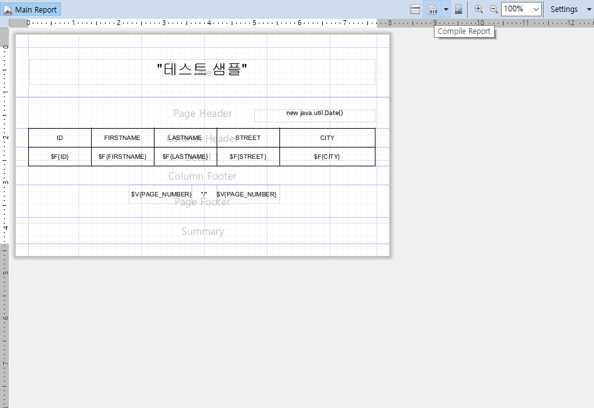
Task: Click the Column Footer band
Action: tap(202, 176)
